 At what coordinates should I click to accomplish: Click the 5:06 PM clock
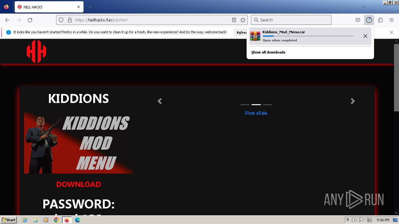pyautogui.click(x=383, y=220)
